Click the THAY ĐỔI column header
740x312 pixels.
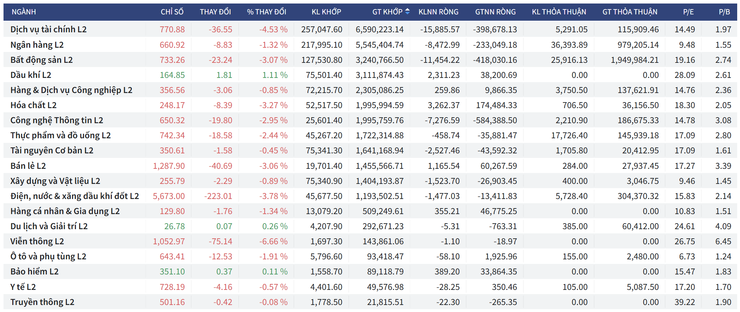point(215,12)
